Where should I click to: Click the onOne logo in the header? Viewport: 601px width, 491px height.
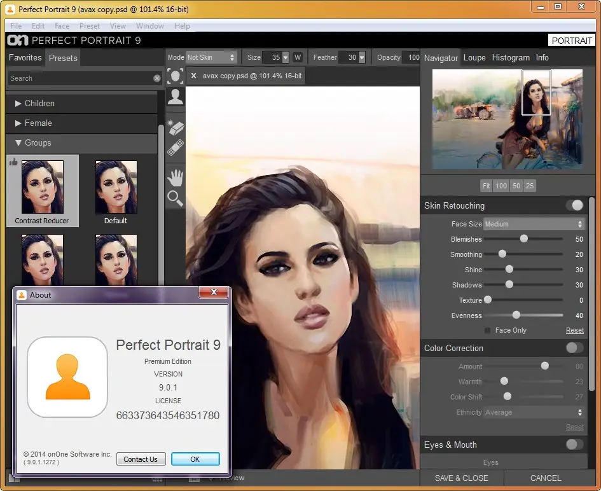tap(18, 40)
